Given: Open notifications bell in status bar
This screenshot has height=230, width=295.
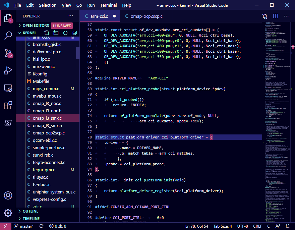Looking at the screenshot, I should 288,226.
